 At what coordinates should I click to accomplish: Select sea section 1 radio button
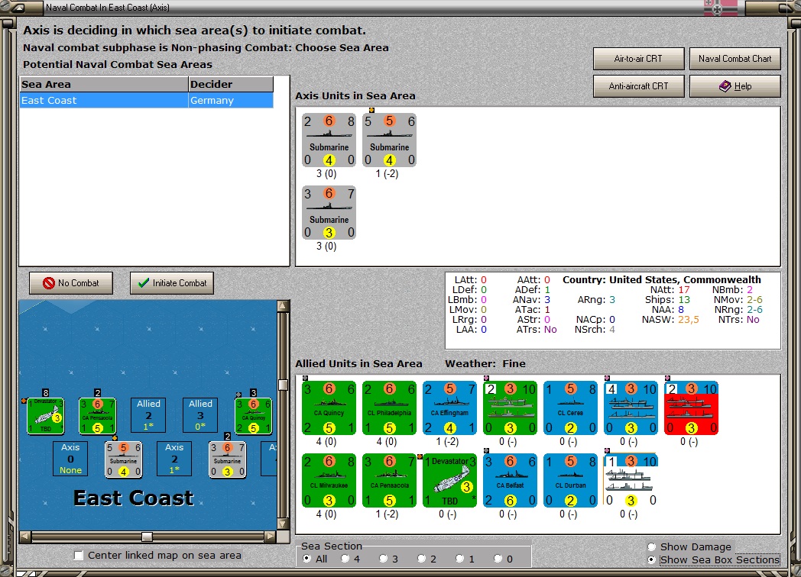[x=460, y=559]
